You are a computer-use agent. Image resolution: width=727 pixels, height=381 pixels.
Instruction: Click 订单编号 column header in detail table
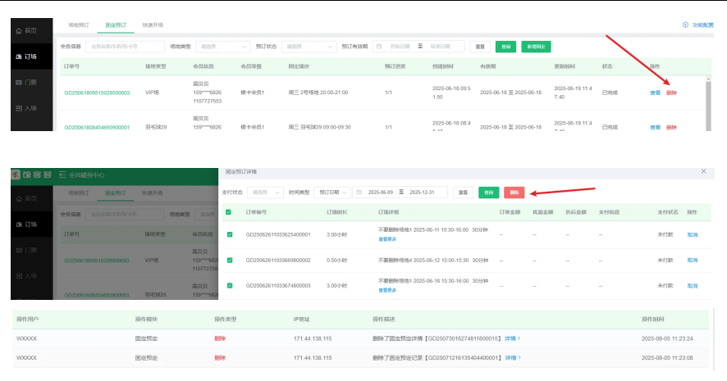256,212
